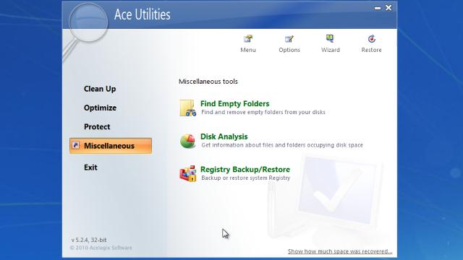Open Registry Backup/Restore tool title
Viewport: 463px width, 260px height.
point(245,170)
